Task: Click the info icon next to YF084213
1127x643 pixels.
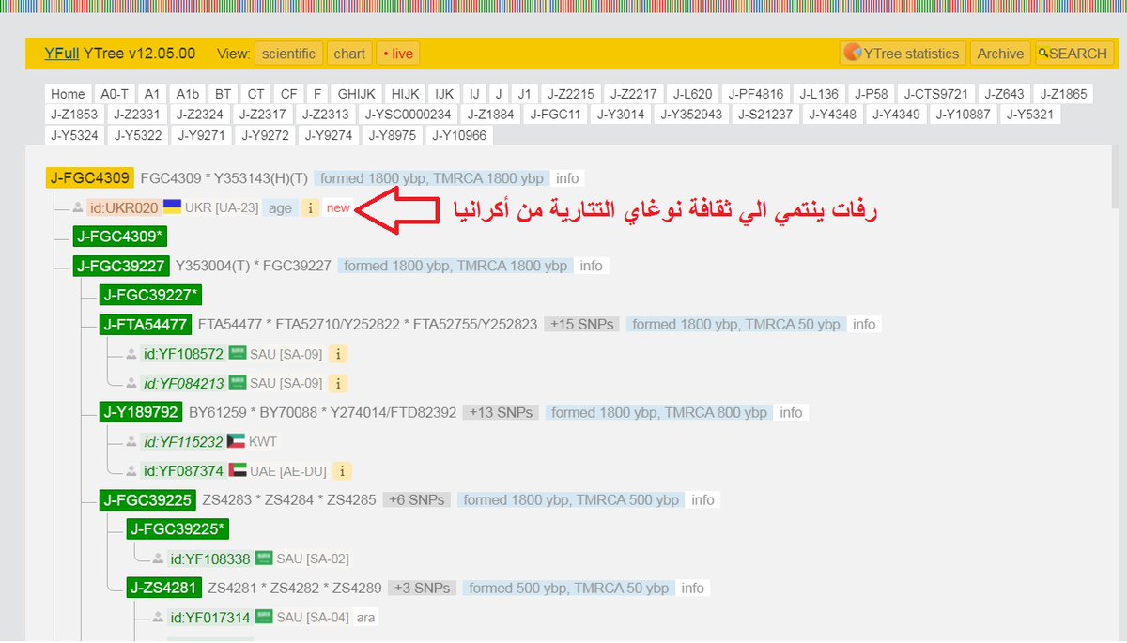Action: click(x=337, y=383)
